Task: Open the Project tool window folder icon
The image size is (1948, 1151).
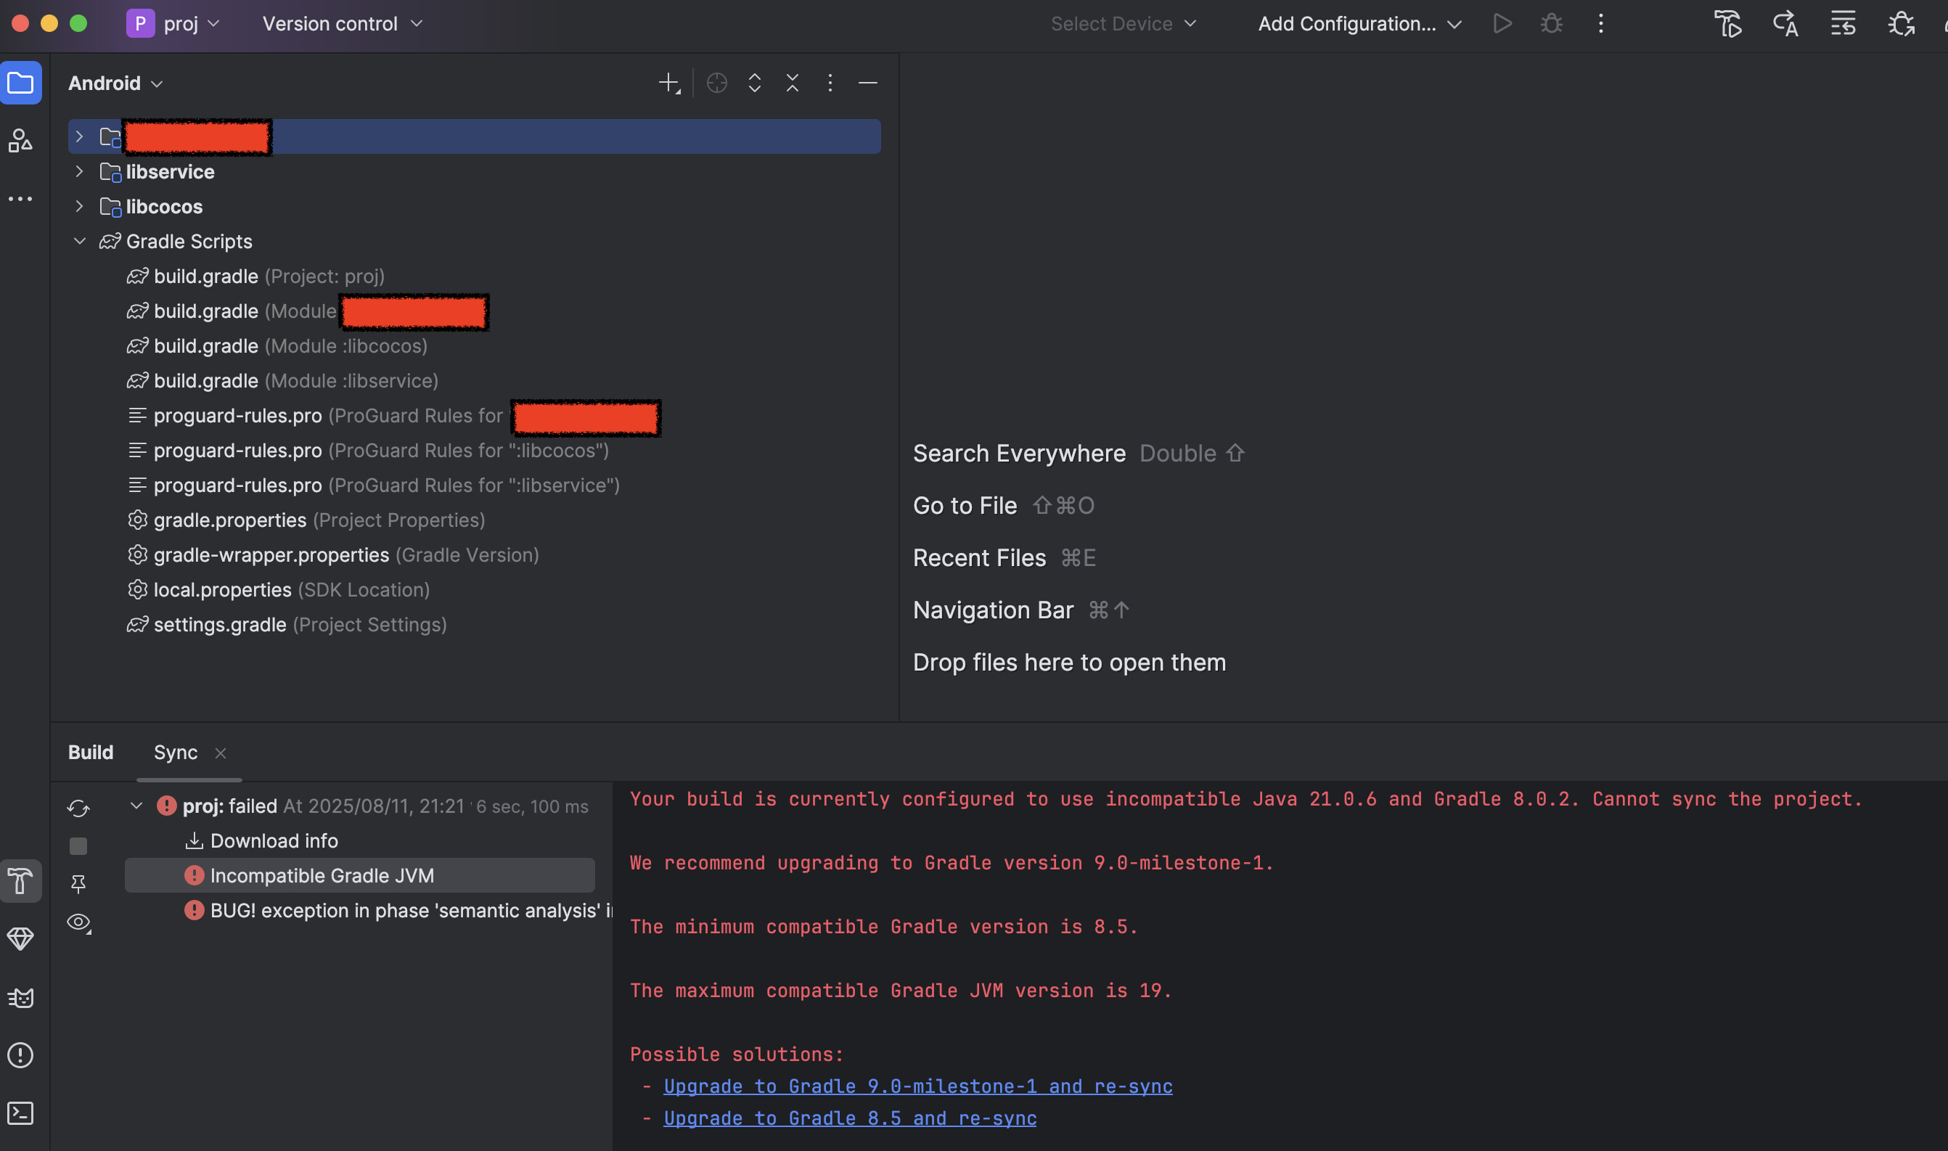Action: pos(21,82)
